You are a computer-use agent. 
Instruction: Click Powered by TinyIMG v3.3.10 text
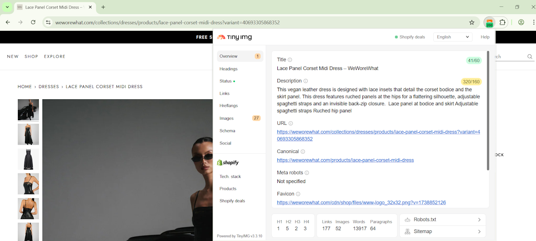239,236
